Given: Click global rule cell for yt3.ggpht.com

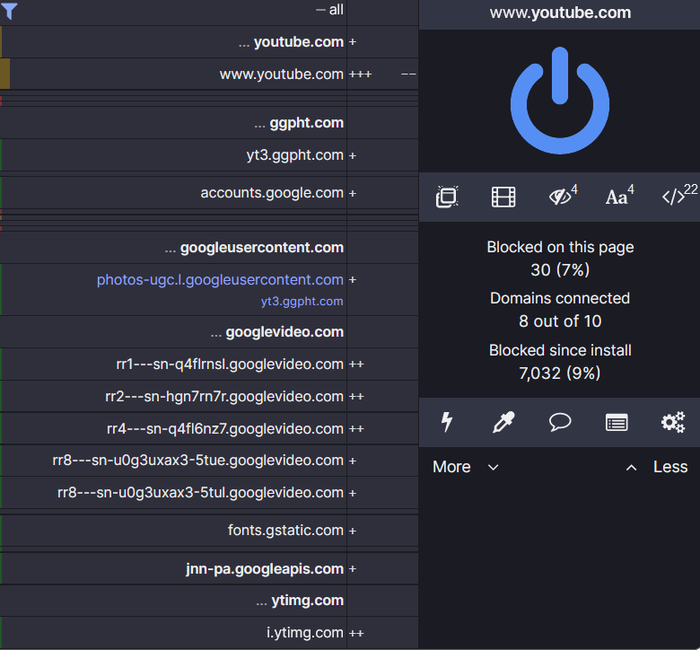Looking at the screenshot, I should point(382,155).
